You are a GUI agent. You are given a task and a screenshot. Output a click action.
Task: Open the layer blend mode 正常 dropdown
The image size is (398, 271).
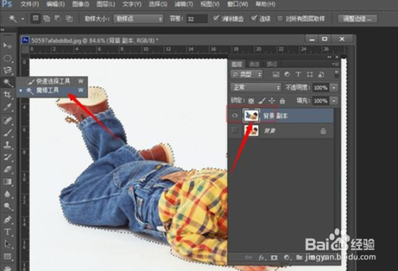coord(256,87)
